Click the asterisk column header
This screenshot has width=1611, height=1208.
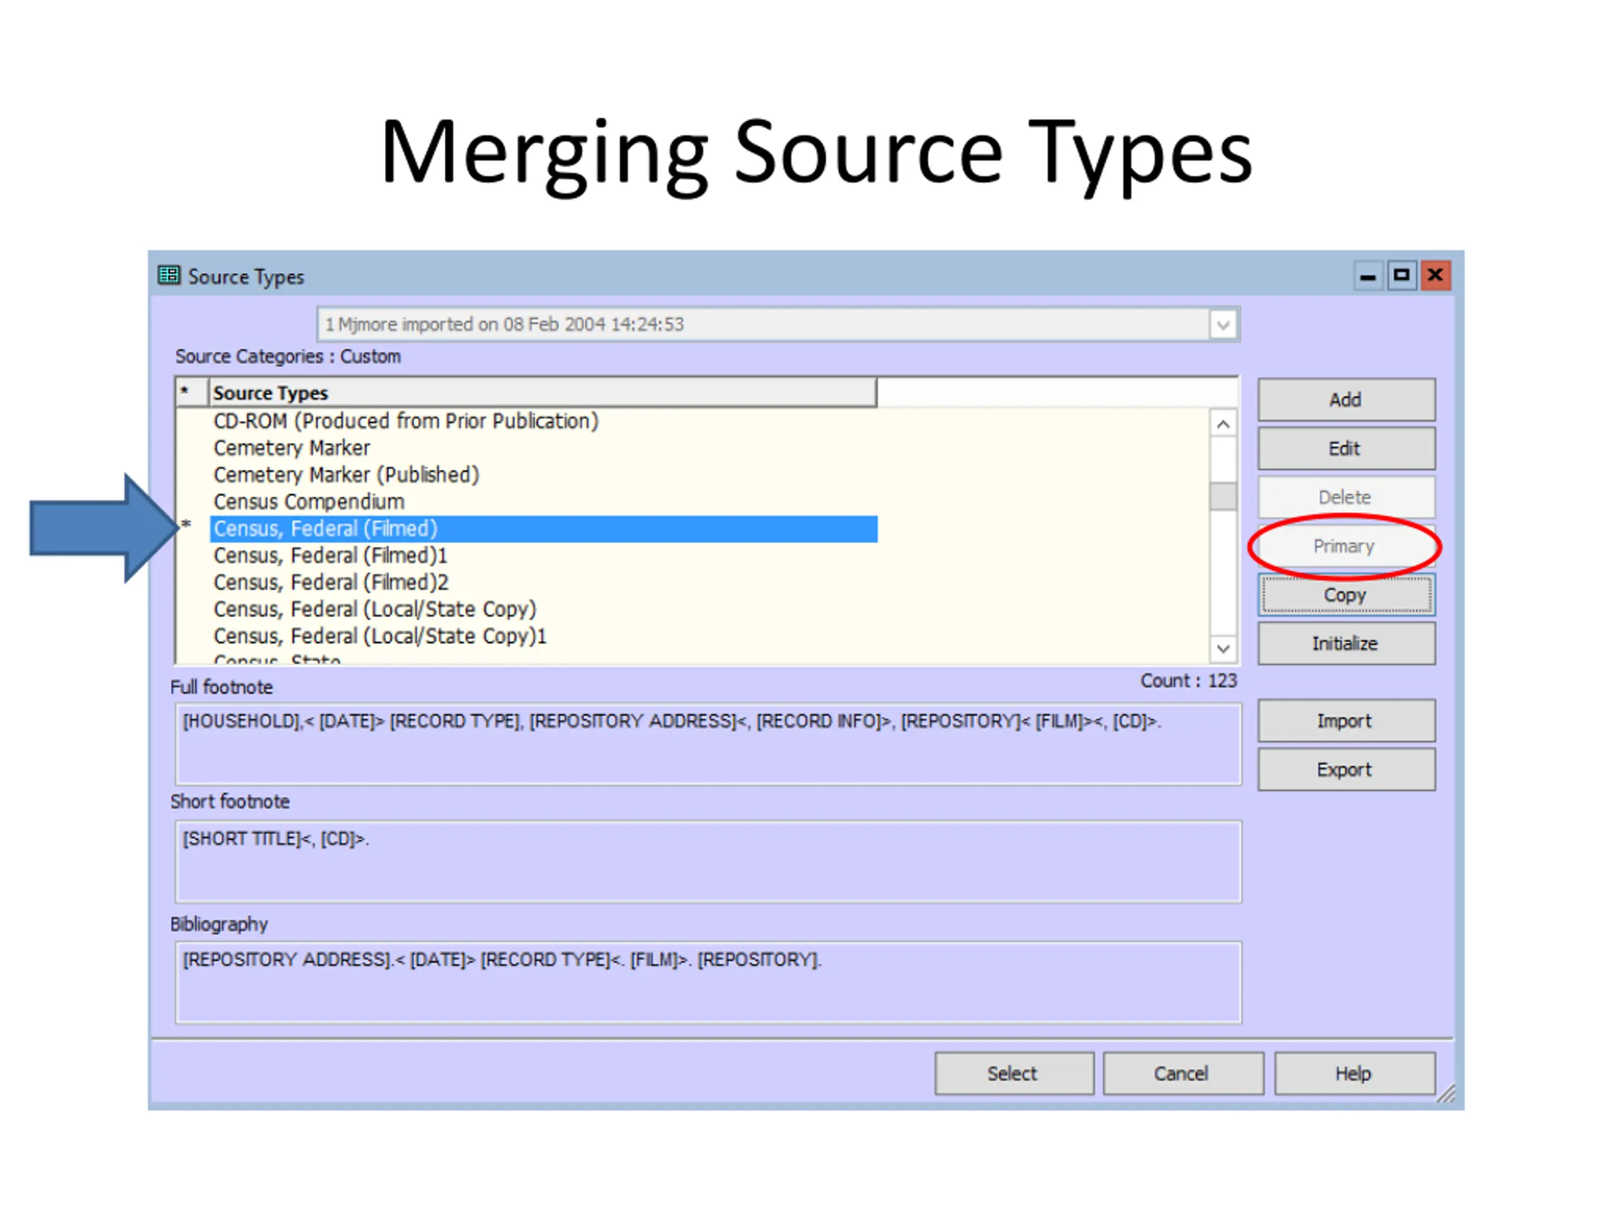tap(193, 393)
